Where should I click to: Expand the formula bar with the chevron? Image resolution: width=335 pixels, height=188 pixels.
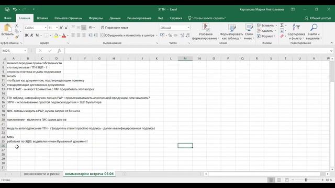point(331,51)
